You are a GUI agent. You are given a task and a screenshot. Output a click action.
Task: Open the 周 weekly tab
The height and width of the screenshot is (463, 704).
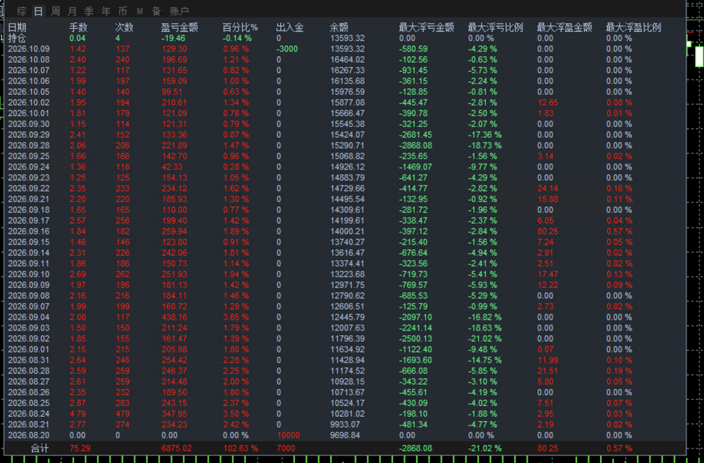click(55, 11)
